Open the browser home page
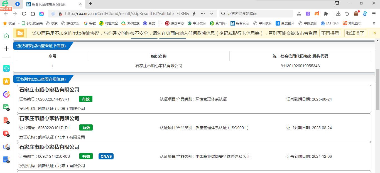 (33, 14)
